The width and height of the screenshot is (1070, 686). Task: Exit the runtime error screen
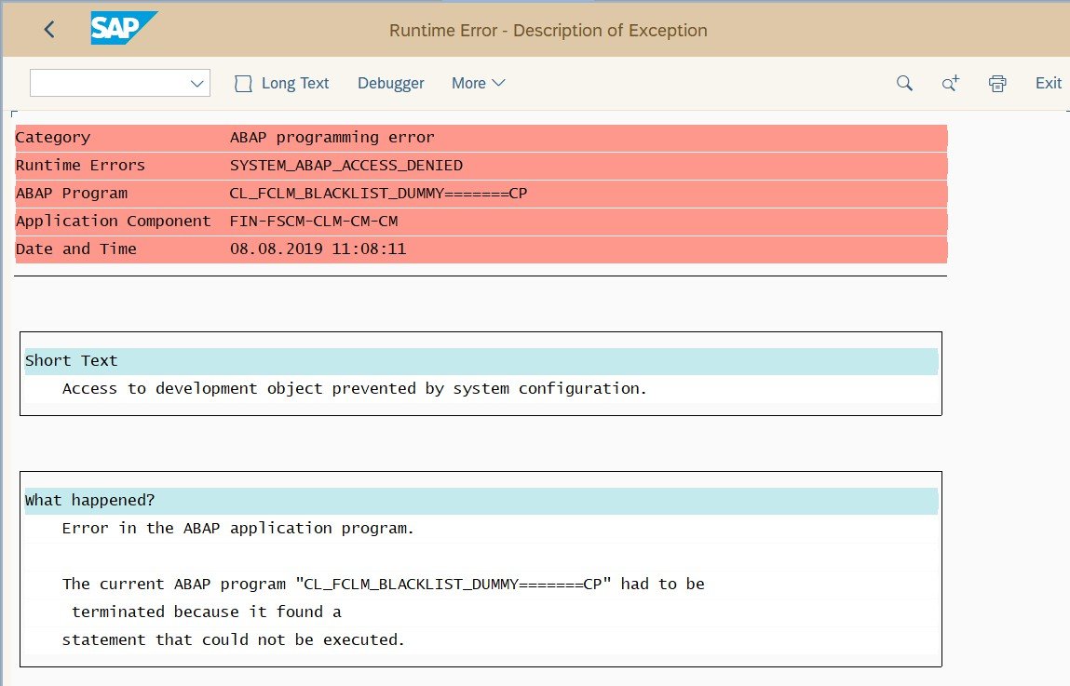[1048, 83]
